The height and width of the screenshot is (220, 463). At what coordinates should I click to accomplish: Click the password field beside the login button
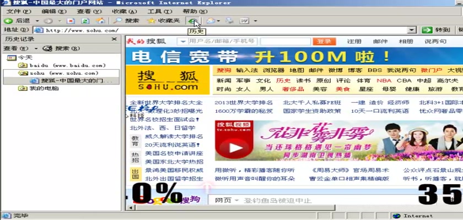(x=286, y=42)
